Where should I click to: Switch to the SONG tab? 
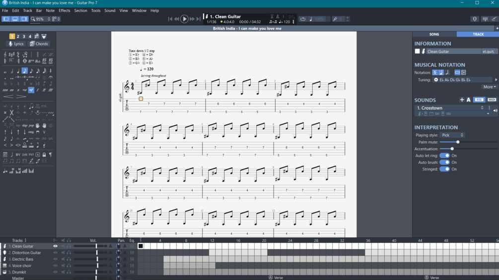[434, 34]
